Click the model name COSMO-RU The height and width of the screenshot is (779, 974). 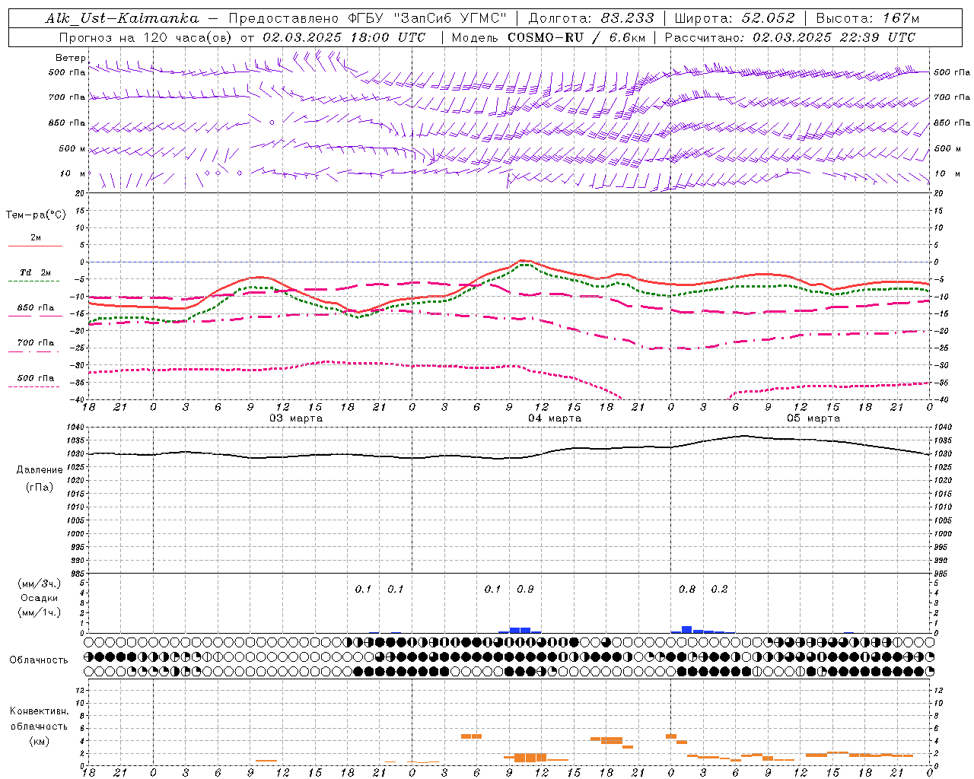(545, 37)
